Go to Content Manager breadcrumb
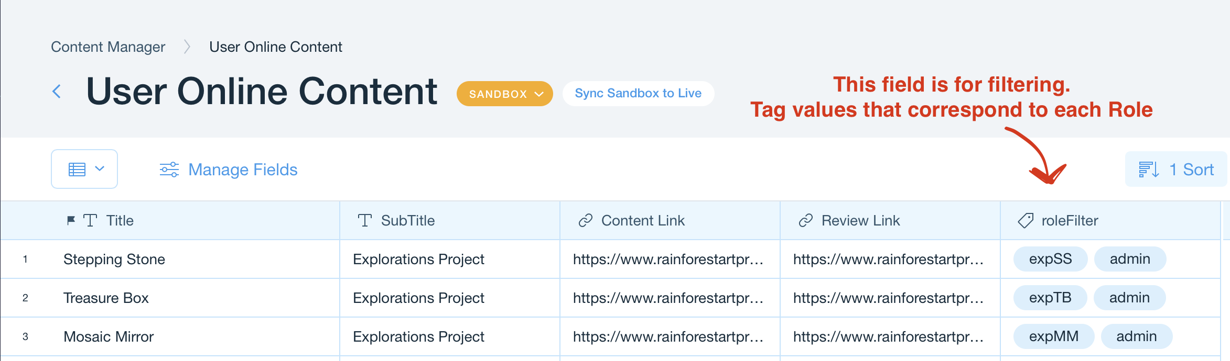The height and width of the screenshot is (361, 1230). (x=108, y=47)
